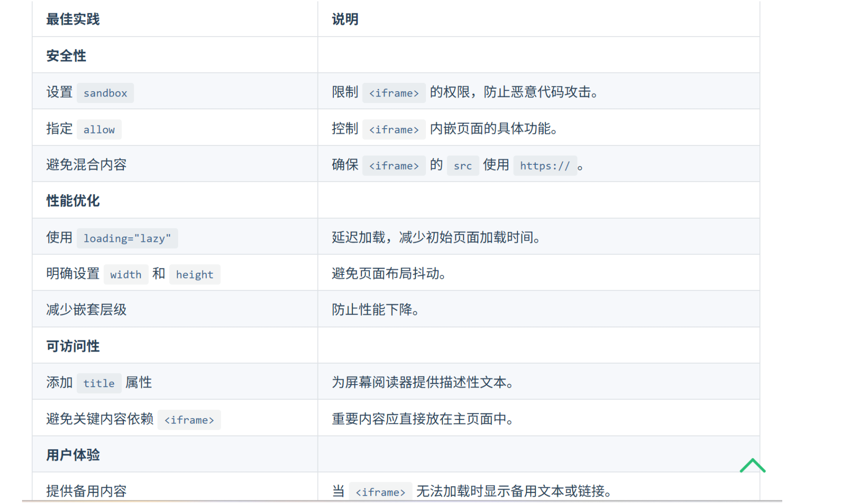Screen dimensions: 855x504
Task: Click the 用户体验 section heading
Action: (73, 455)
